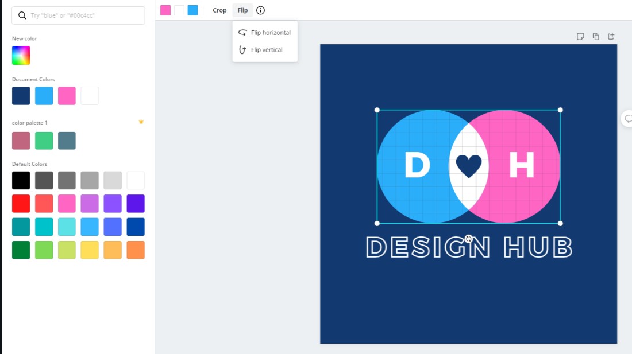Click the flip horizontal arrow icon
The height and width of the screenshot is (354, 632).
(x=242, y=33)
